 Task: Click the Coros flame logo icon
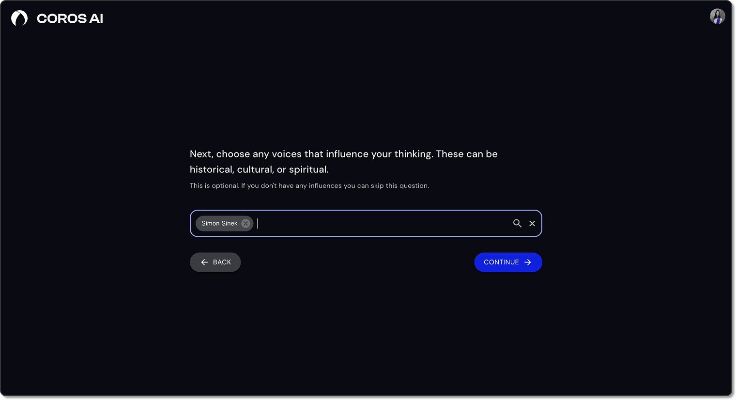(19, 18)
